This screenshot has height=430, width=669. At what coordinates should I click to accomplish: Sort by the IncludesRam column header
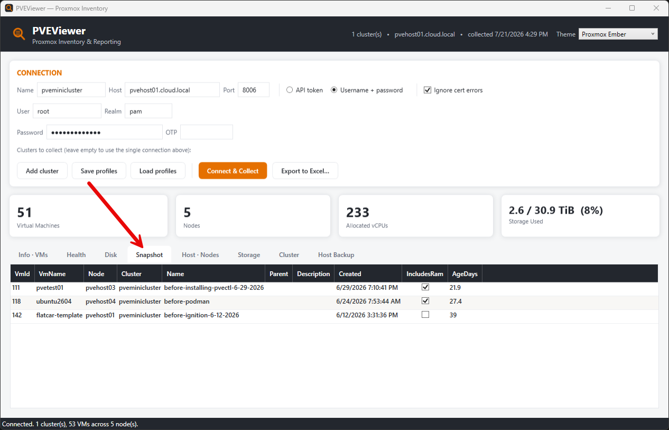coord(425,274)
